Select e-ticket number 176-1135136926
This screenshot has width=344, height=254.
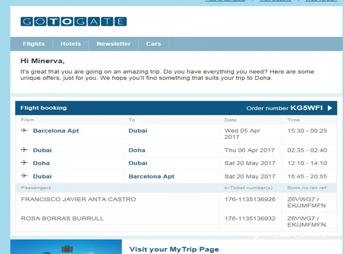(250, 199)
